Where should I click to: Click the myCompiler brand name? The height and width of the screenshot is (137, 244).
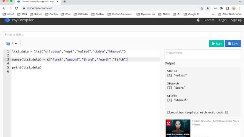pyautogui.click(x=23, y=20)
